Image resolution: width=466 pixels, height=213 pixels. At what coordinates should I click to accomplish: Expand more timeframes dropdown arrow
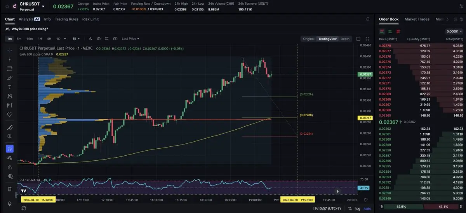(65, 39)
